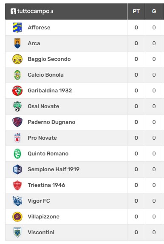Open the Quinto Romano green crest
Screen dimensions: 164x244
(17, 154)
